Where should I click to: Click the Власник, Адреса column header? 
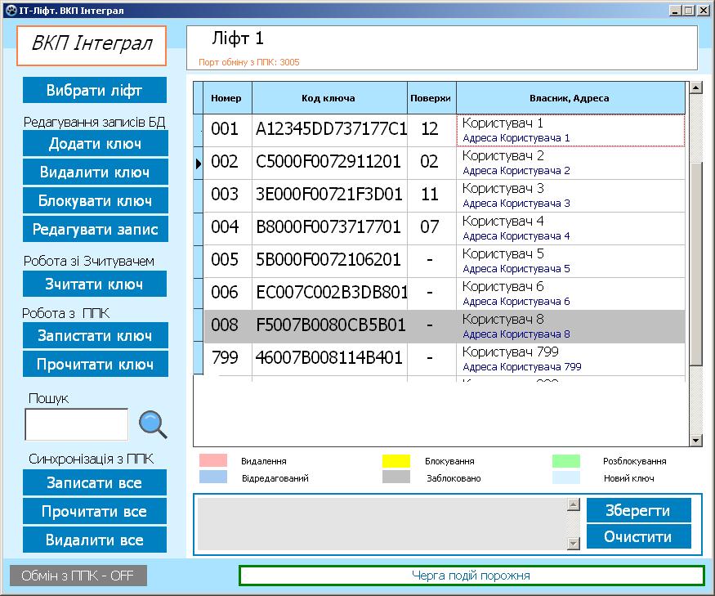coord(570,98)
